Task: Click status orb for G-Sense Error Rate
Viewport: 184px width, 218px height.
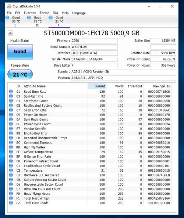Action: 11,157
